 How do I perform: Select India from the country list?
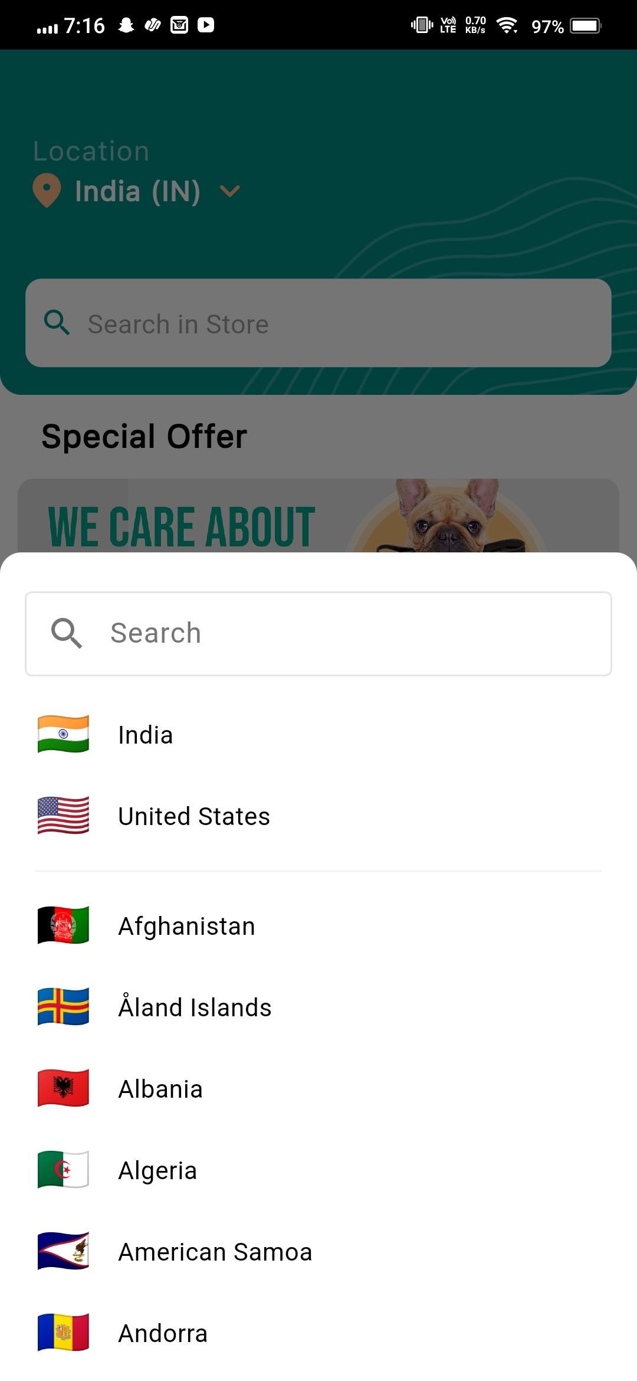pyautogui.click(x=318, y=735)
